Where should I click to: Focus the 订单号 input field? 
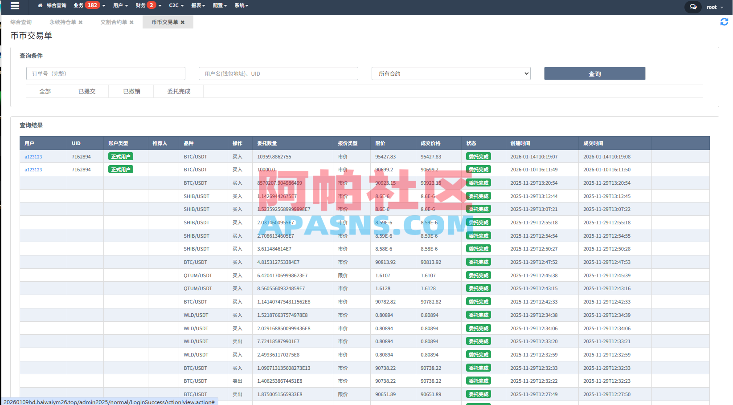[106, 73]
